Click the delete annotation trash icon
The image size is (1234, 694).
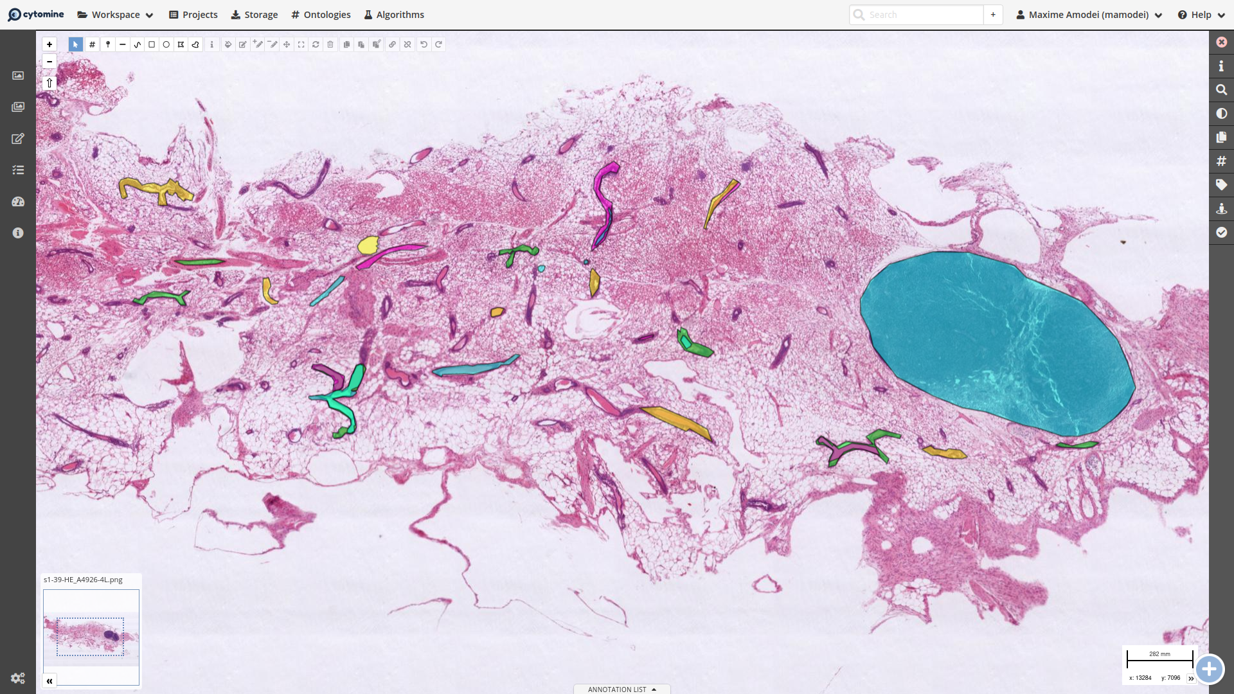(330, 44)
